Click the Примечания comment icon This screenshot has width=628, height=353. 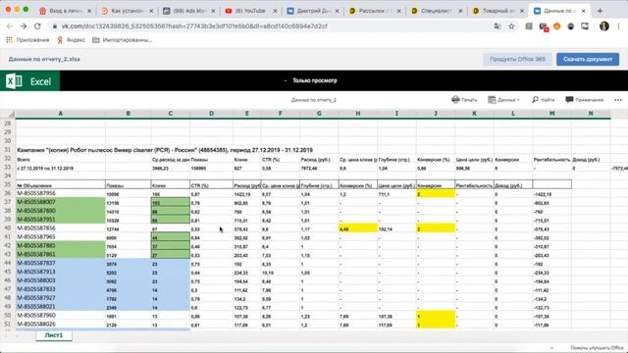point(569,99)
